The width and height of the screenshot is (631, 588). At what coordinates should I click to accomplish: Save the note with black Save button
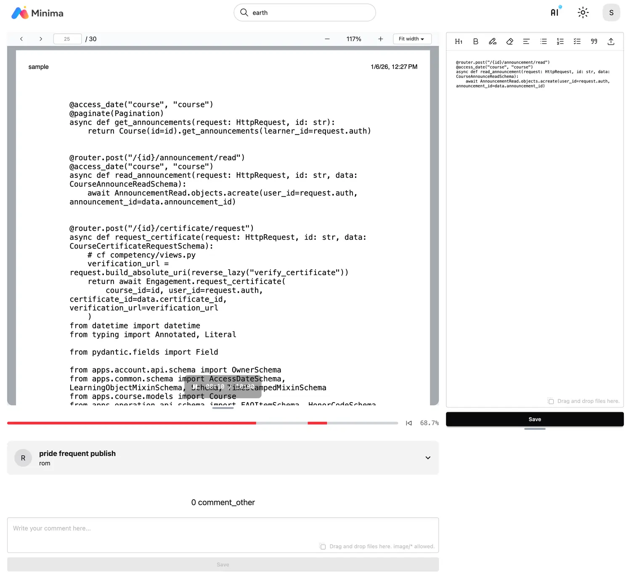[x=534, y=419]
